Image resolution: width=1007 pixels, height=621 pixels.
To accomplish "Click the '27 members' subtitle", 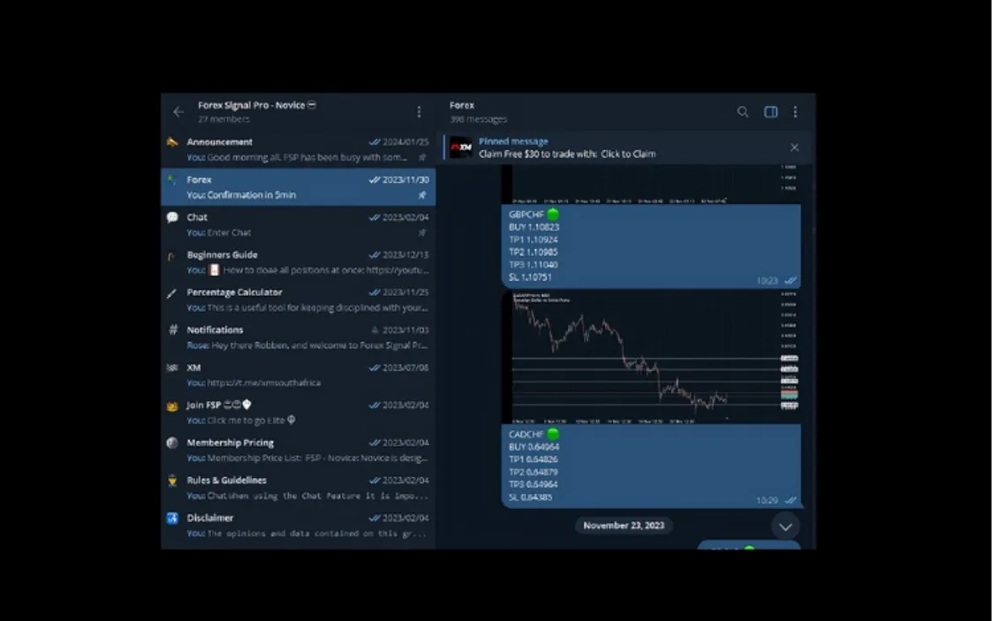I will (x=223, y=119).
